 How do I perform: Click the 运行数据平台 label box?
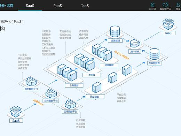tap(70, 112)
